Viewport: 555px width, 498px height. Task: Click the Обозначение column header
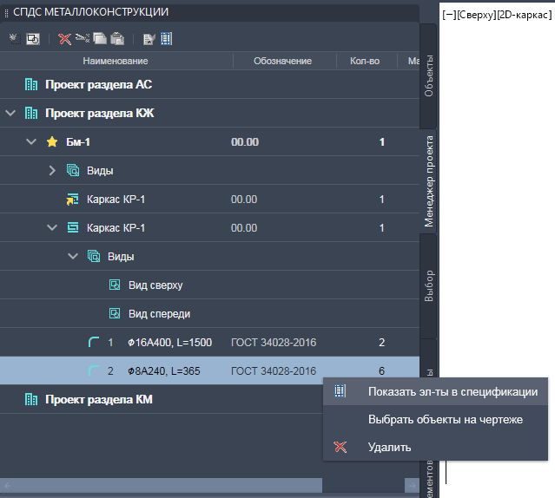point(282,61)
